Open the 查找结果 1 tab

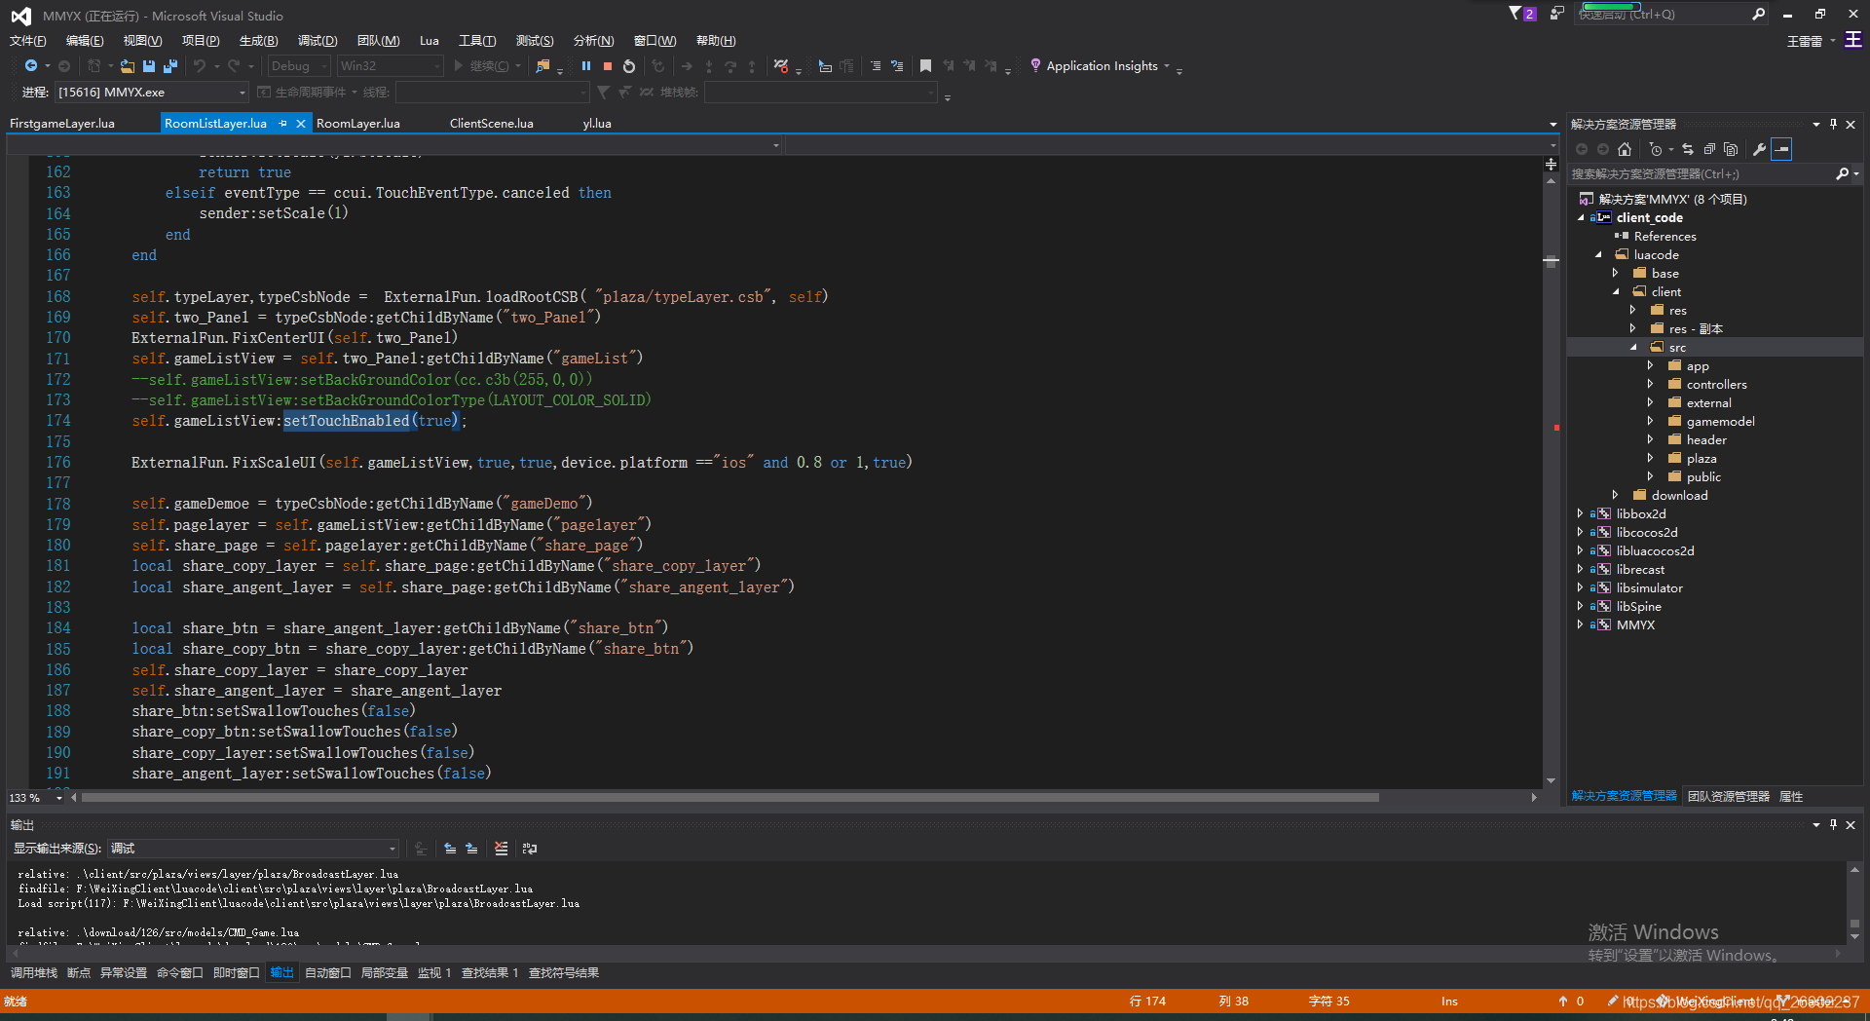point(490,973)
